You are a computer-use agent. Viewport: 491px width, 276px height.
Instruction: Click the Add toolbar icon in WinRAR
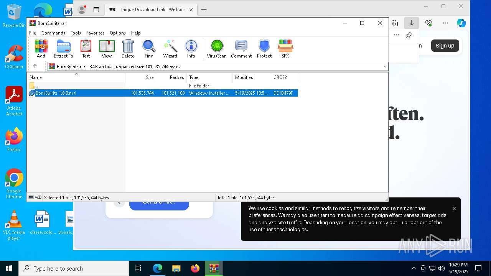(41, 49)
